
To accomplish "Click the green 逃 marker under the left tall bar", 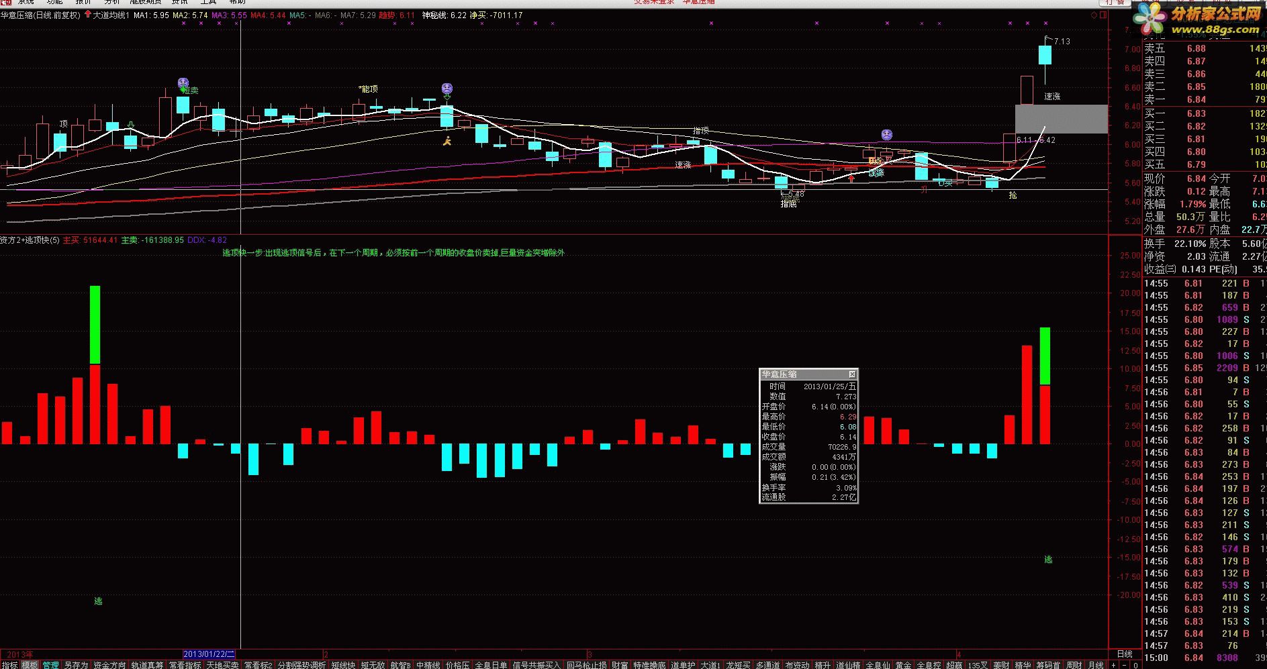I will click(98, 601).
